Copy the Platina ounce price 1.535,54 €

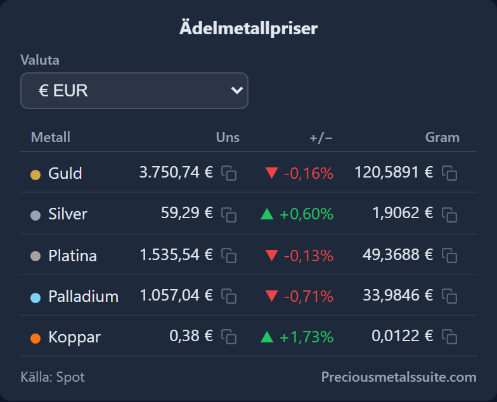coord(229,256)
